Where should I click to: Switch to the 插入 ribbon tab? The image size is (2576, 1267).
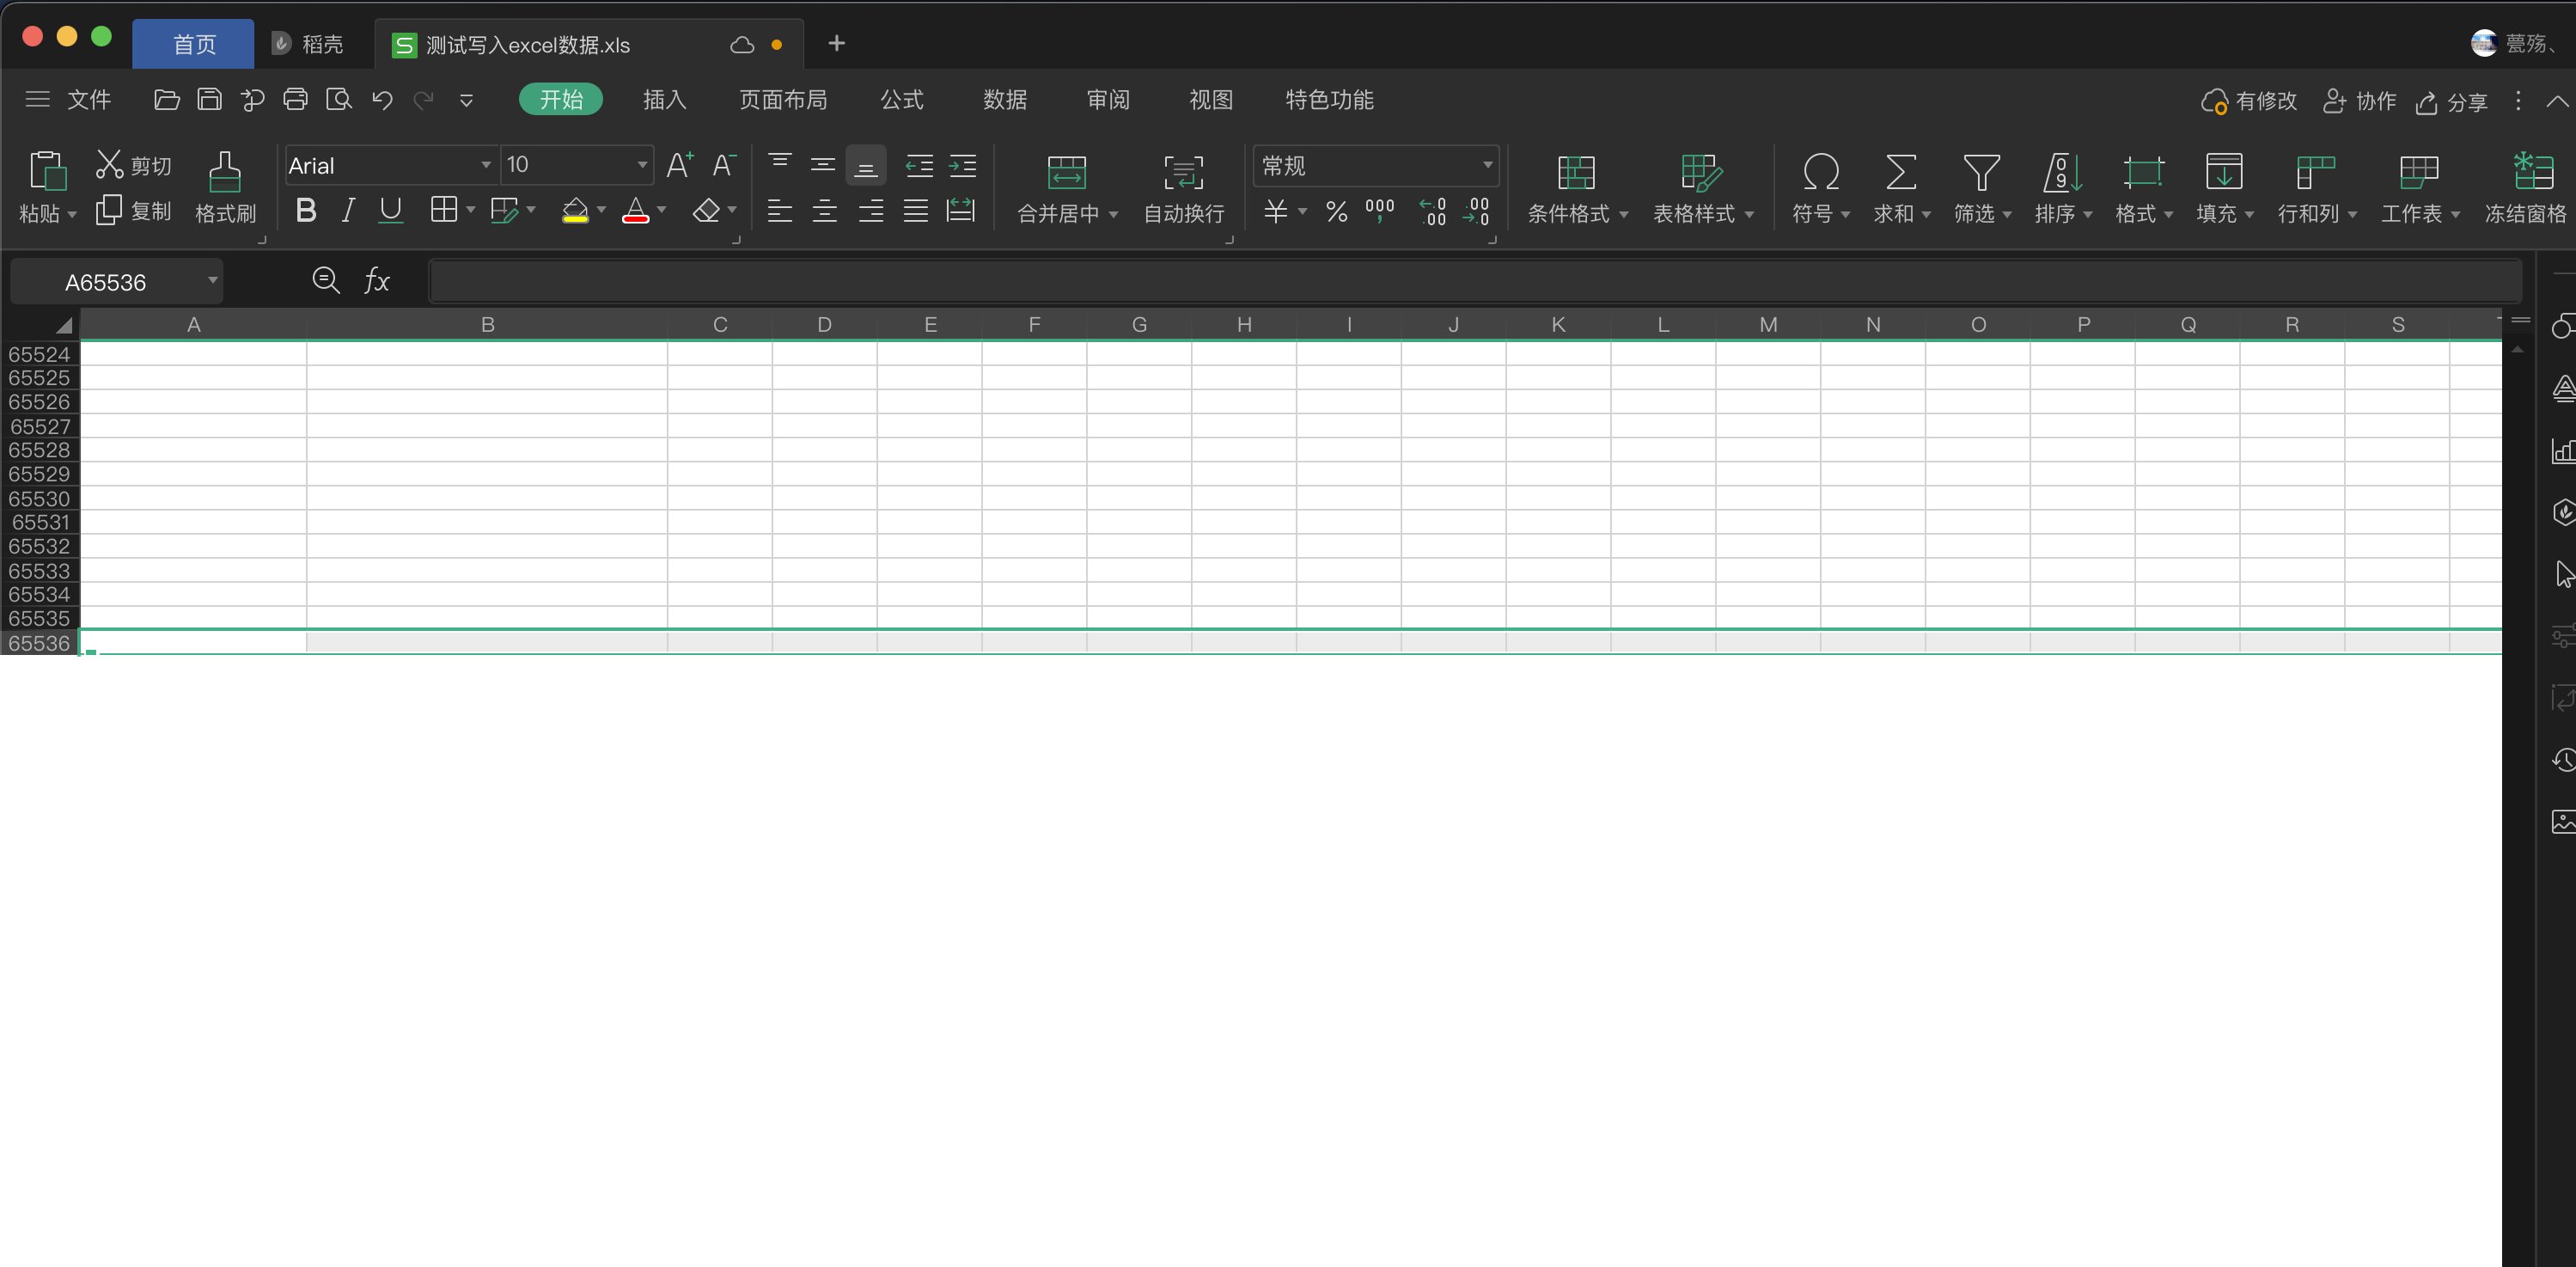[x=664, y=100]
